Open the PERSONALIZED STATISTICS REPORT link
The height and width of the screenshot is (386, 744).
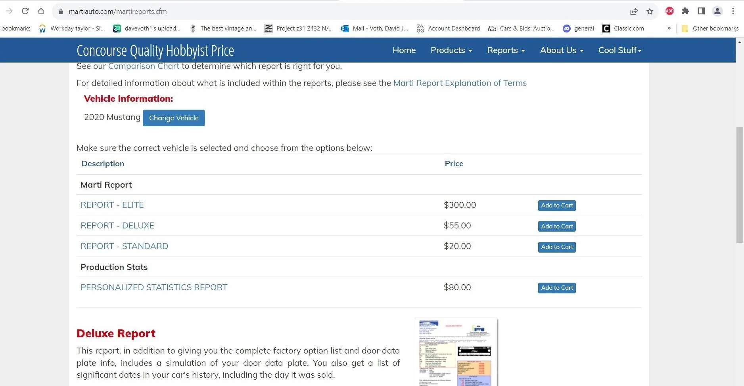[x=154, y=287]
